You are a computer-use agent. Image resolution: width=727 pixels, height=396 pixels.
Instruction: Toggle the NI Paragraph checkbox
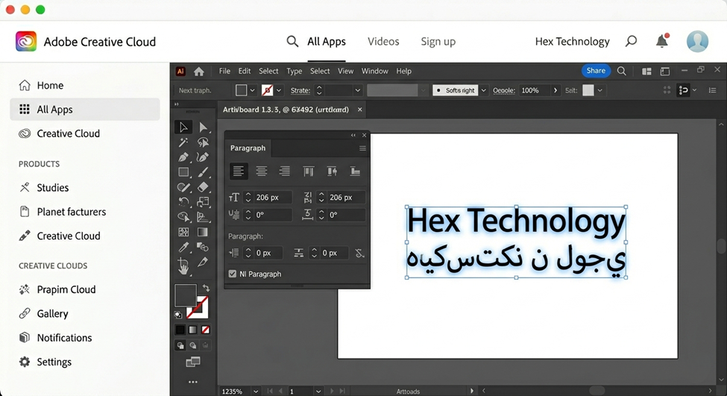point(233,274)
